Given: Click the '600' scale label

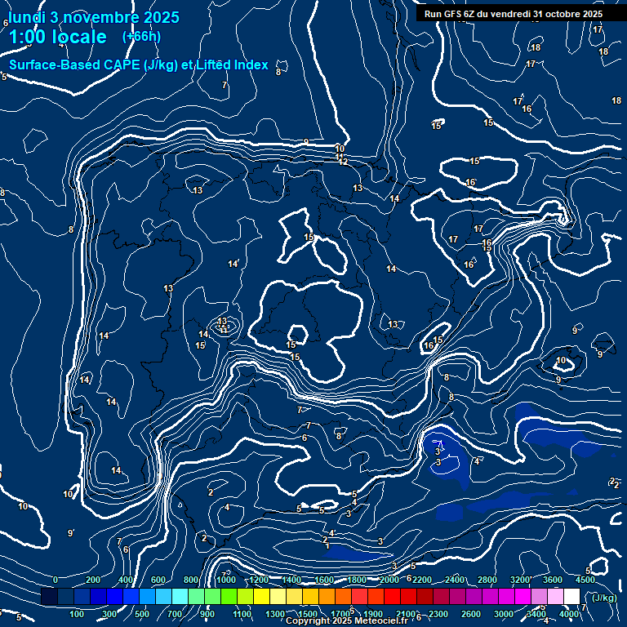Looking at the screenshot, I should click(x=158, y=580).
